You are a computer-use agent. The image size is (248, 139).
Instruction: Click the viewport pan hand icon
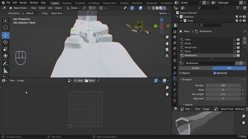point(167,43)
